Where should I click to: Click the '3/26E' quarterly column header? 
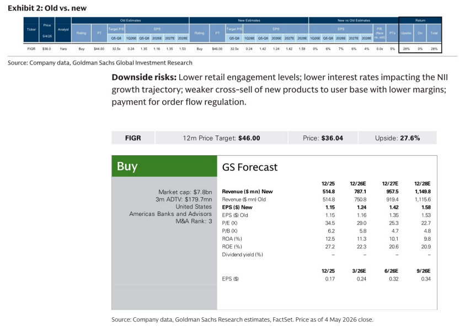[x=359, y=271]
